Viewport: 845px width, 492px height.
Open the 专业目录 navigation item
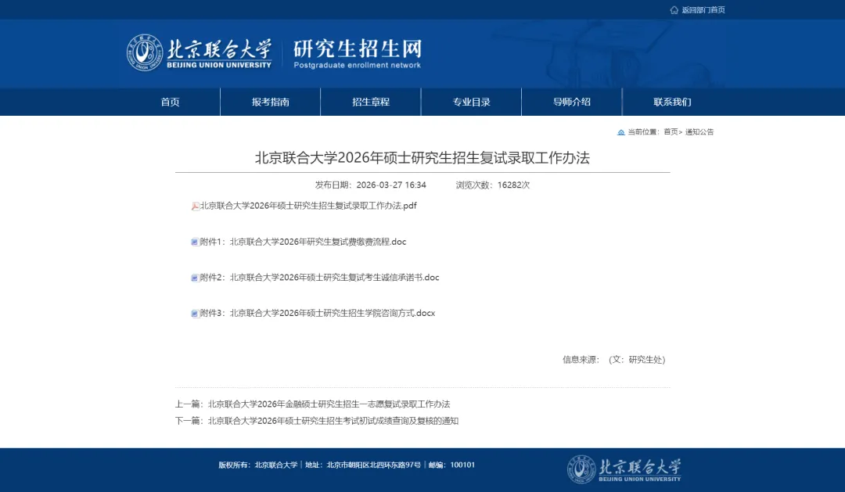click(472, 102)
